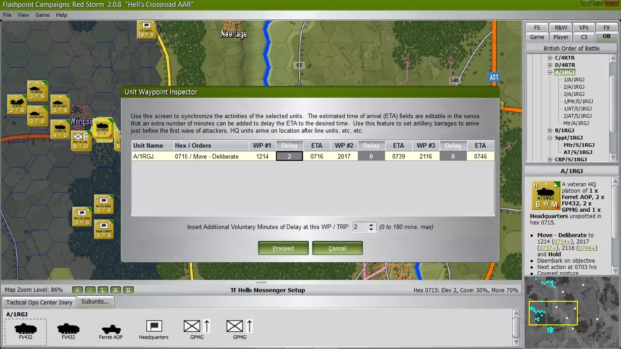Click the voluntary delay minutes input field
621x349 pixels.
click(360, 227)
